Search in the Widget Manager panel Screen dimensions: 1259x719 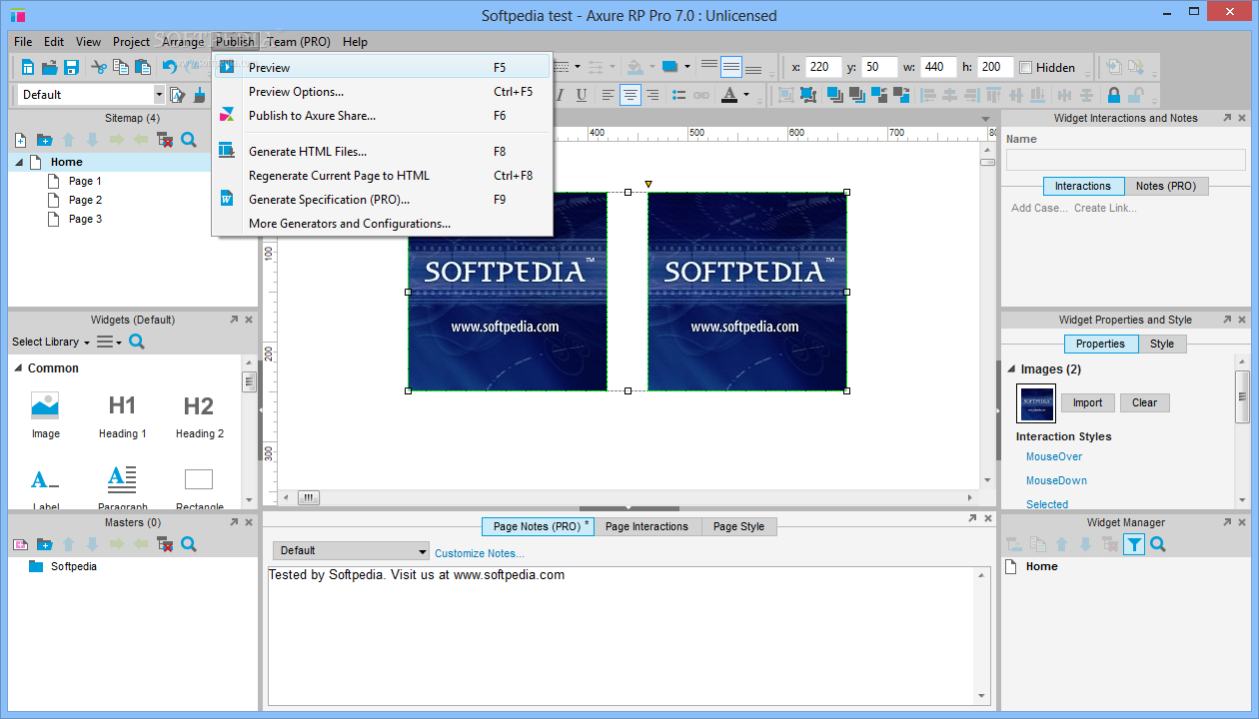[1158, 544]
